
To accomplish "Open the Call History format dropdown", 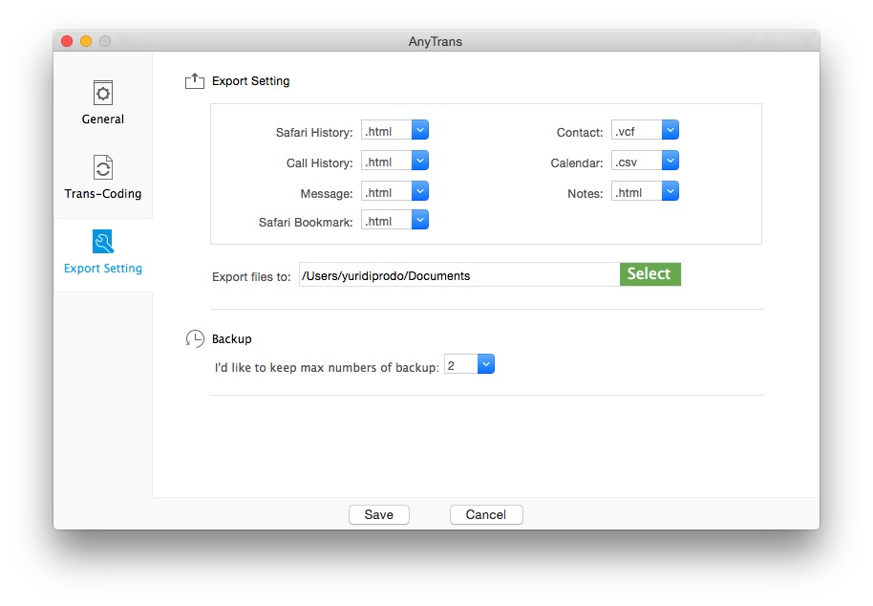I will click(x=394, y=162).
